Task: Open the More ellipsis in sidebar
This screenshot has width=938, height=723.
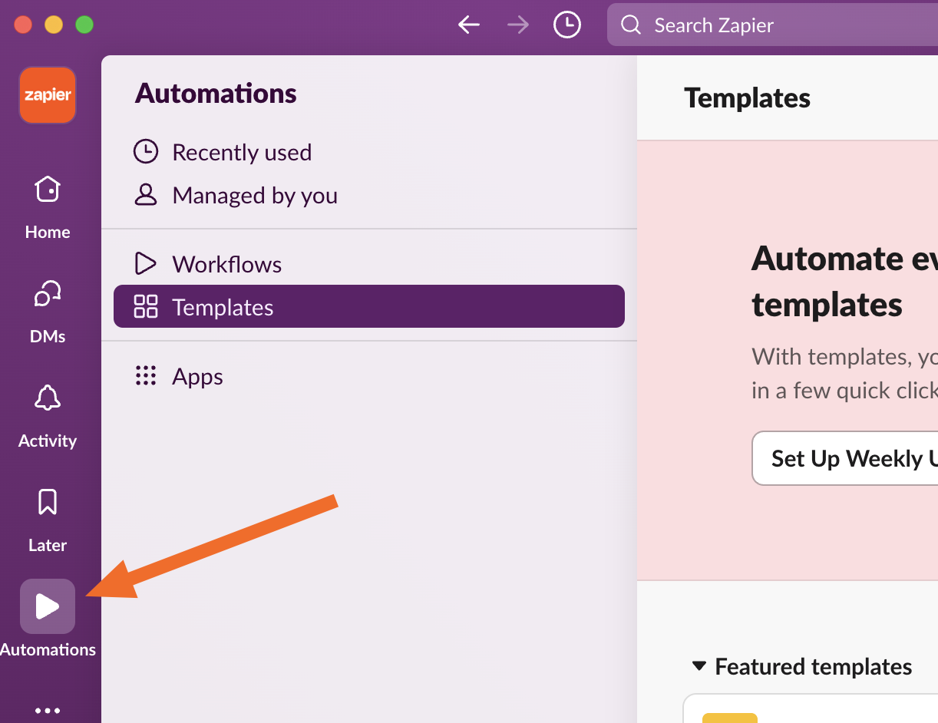Action: 48,711
